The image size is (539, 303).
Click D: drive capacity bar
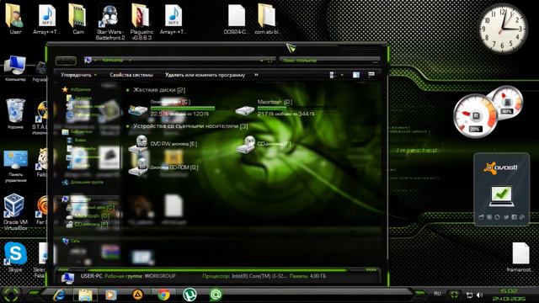(x=297, y=108)
